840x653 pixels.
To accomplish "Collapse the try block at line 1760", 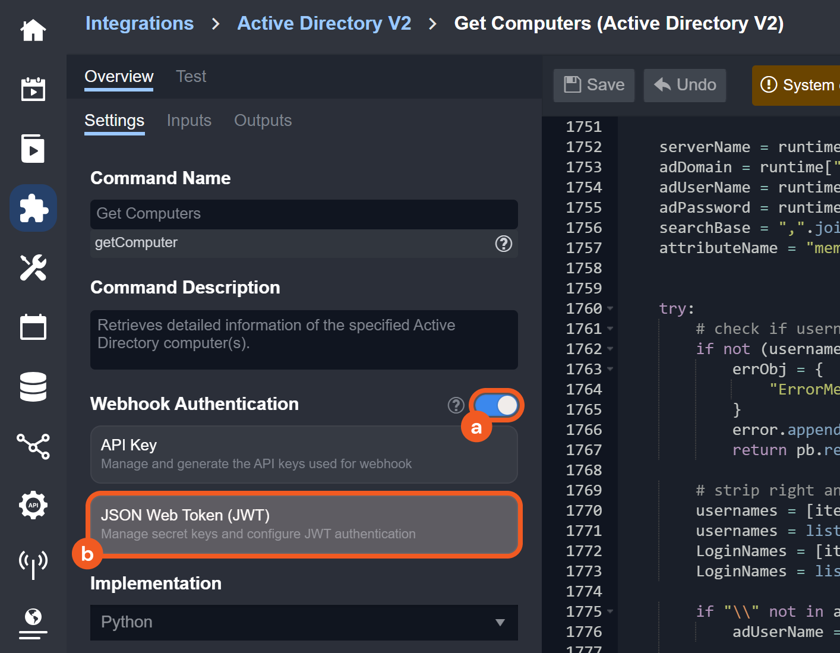I will 610,309.
